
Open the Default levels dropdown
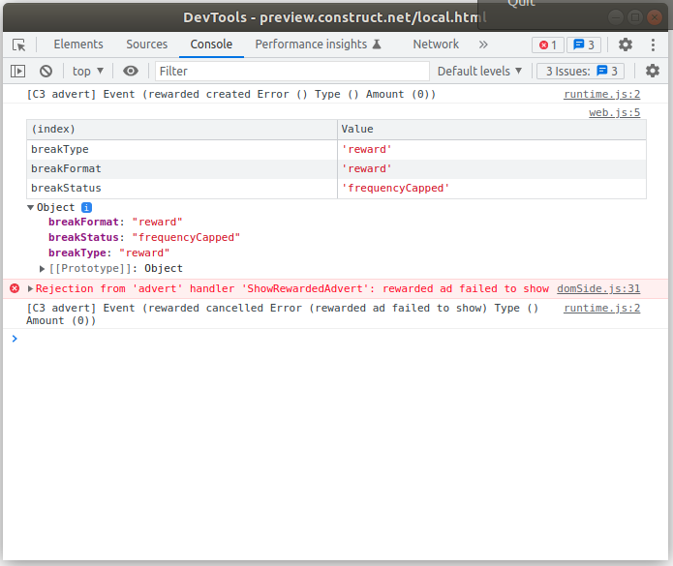479,71
